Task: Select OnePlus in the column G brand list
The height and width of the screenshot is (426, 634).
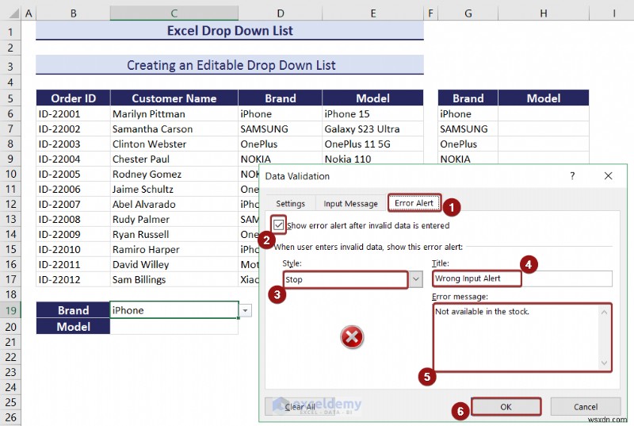Action: click(x=468, y=144)
